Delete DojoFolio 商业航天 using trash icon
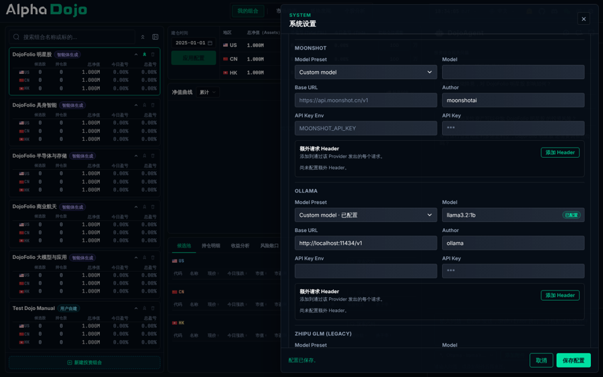Viewport: 603px width, 377px height. point(153,207)
